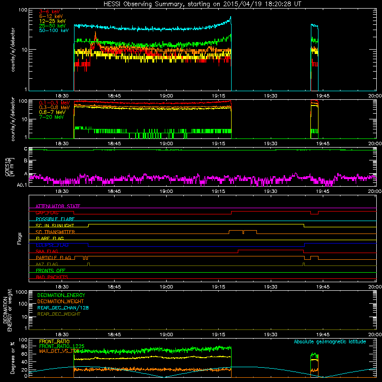
Task: Select the SC_IN_SUNLIGHT flag label
Action: click(x=55, y=225)
